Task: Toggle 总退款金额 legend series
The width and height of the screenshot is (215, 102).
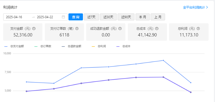Action: 71,46
